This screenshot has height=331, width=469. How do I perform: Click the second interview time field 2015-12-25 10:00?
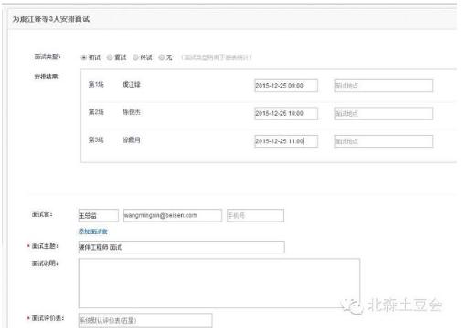tap(286, 113)
